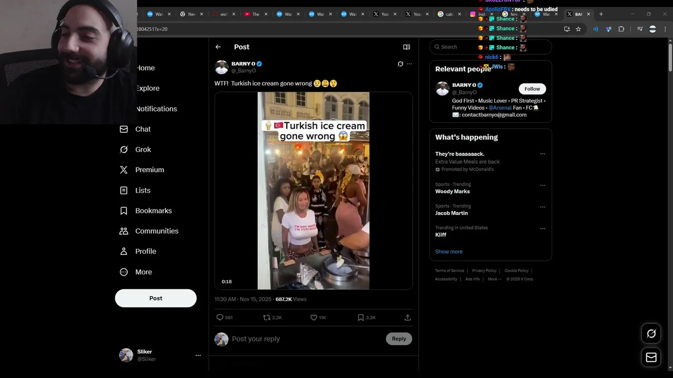This screenshot has height=378, width=673.
Task: Open Privacy Policy footer link
Action: click(484, 271)
